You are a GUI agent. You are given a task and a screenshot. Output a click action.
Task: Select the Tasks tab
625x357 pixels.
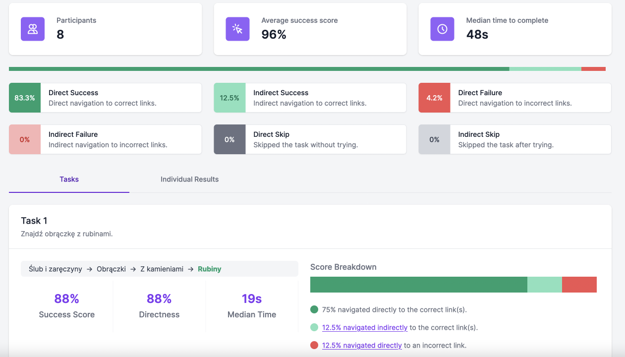point(69,179)
